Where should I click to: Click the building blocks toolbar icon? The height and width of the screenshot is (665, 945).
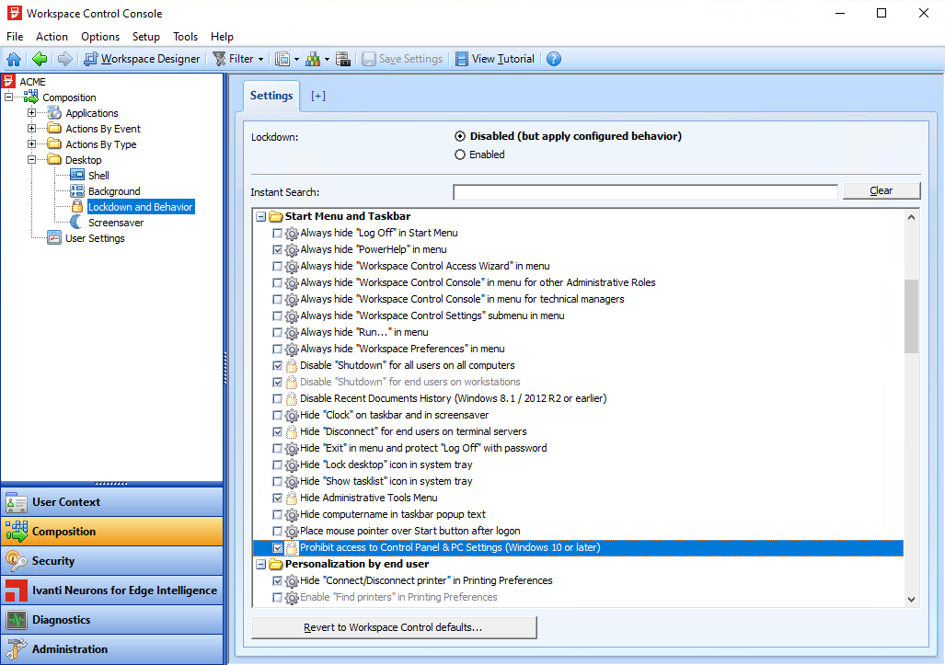(x=313, y=59)
